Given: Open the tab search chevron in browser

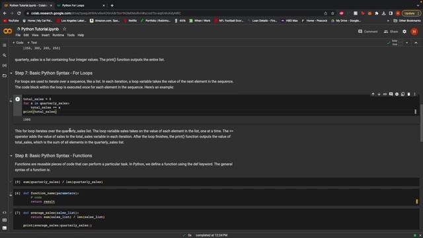Looking at the screenshot, I should (x=418, y=5).
